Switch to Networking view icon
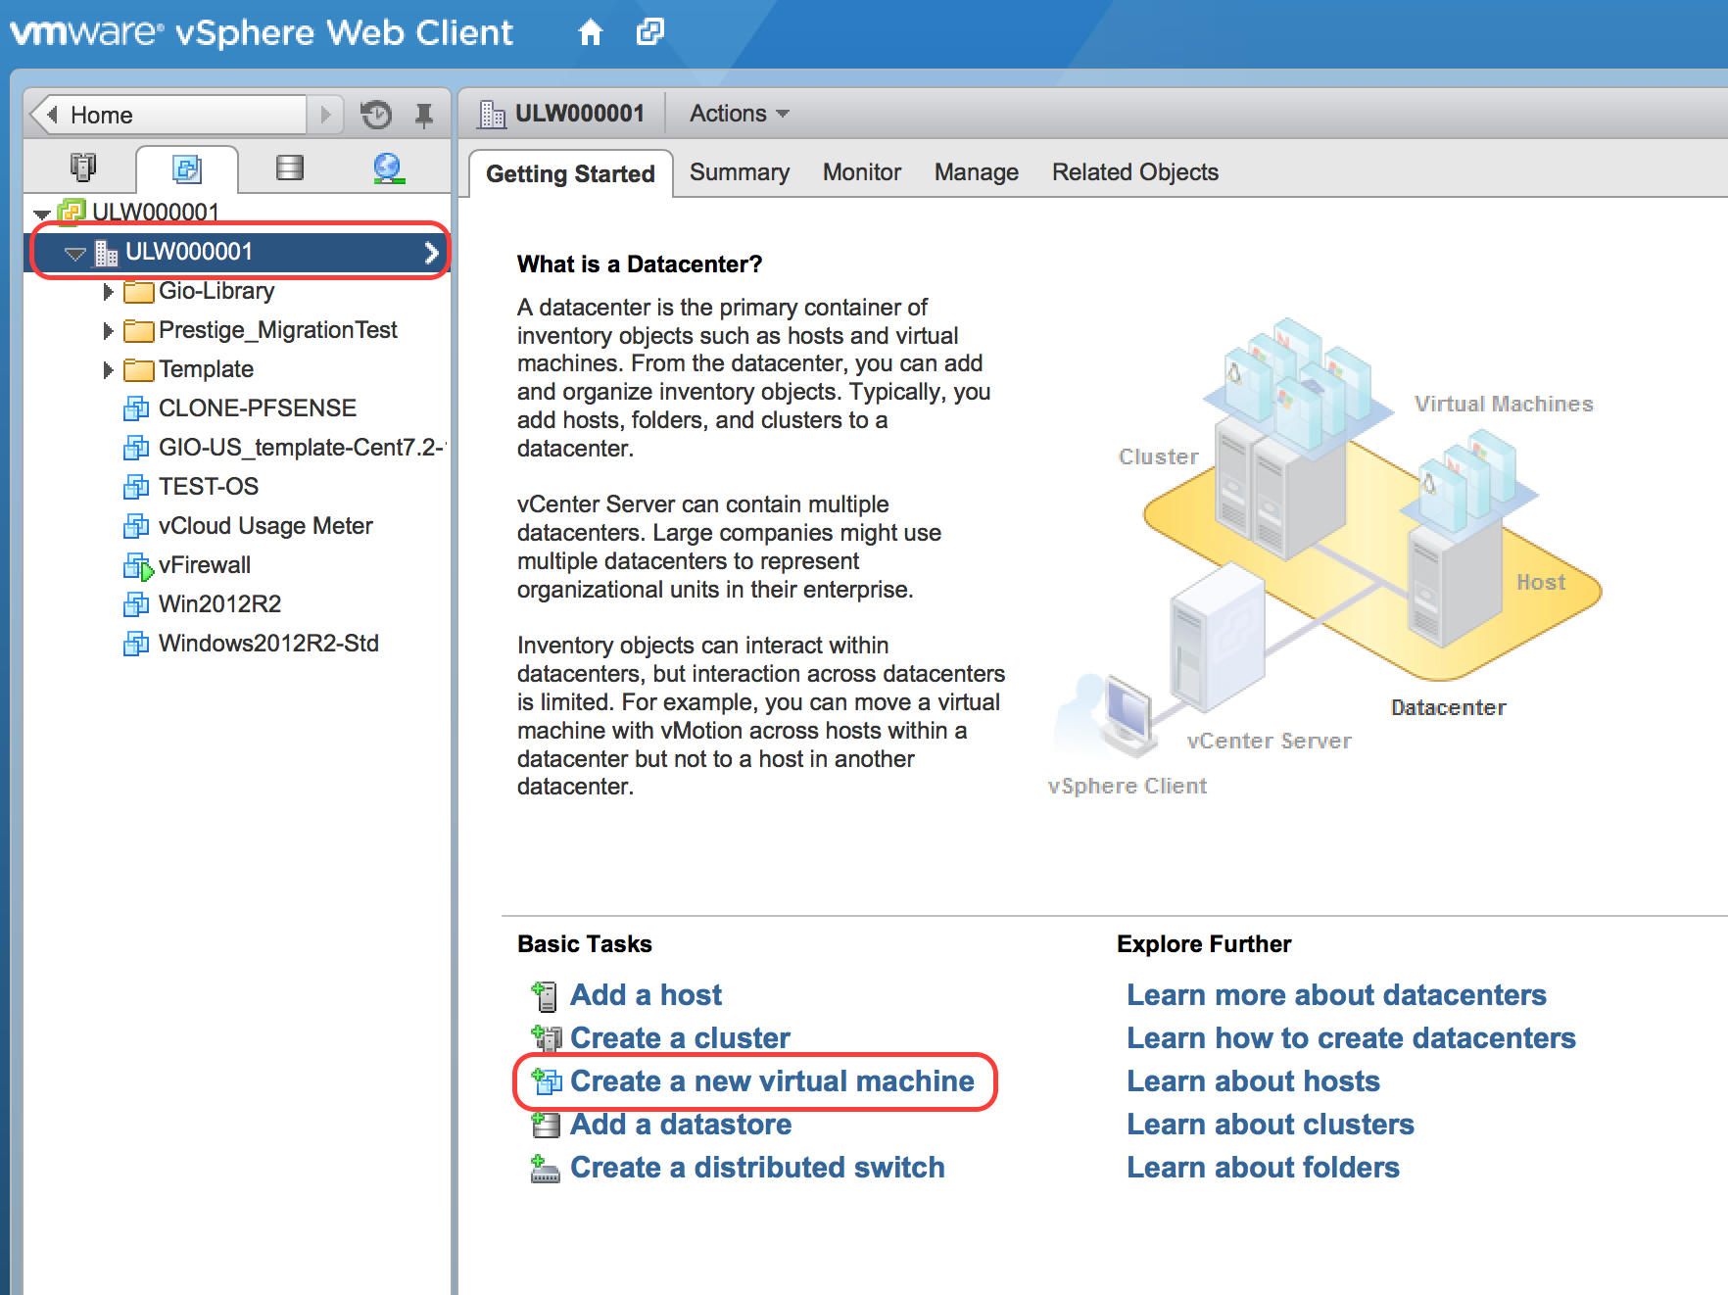 click(x=388, y=168)
